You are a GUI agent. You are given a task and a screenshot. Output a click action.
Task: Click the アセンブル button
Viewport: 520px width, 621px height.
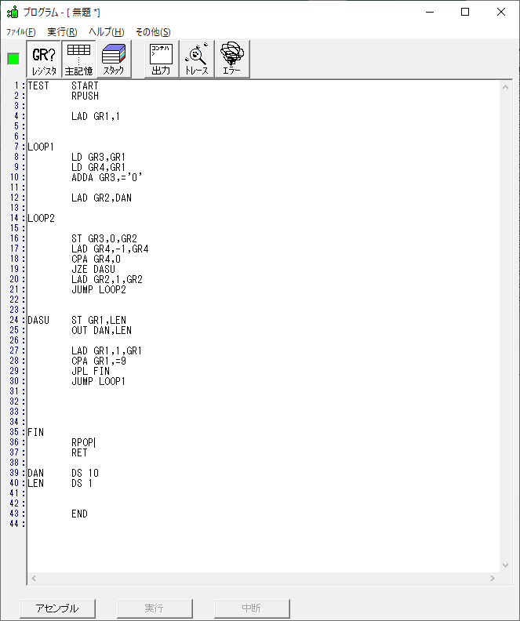click(x=57, y=608)
